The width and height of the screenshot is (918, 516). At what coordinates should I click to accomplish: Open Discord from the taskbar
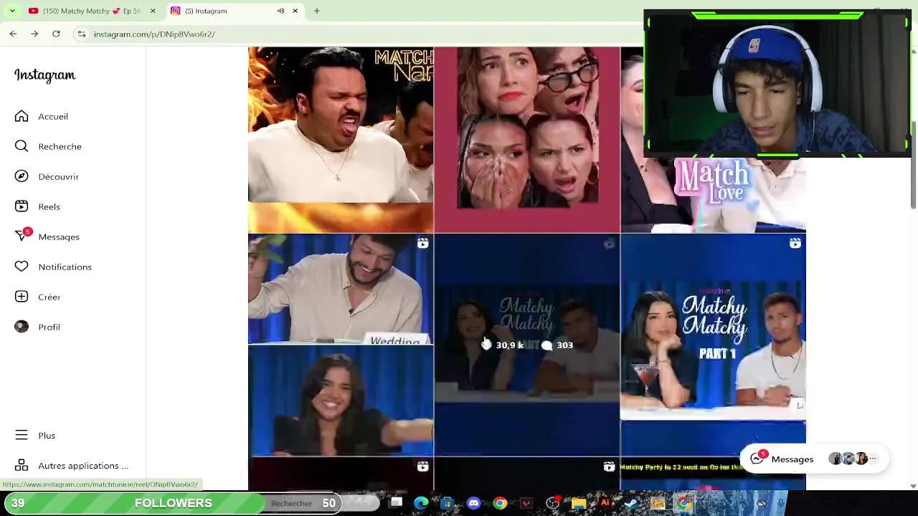click(x=473, y=503)
